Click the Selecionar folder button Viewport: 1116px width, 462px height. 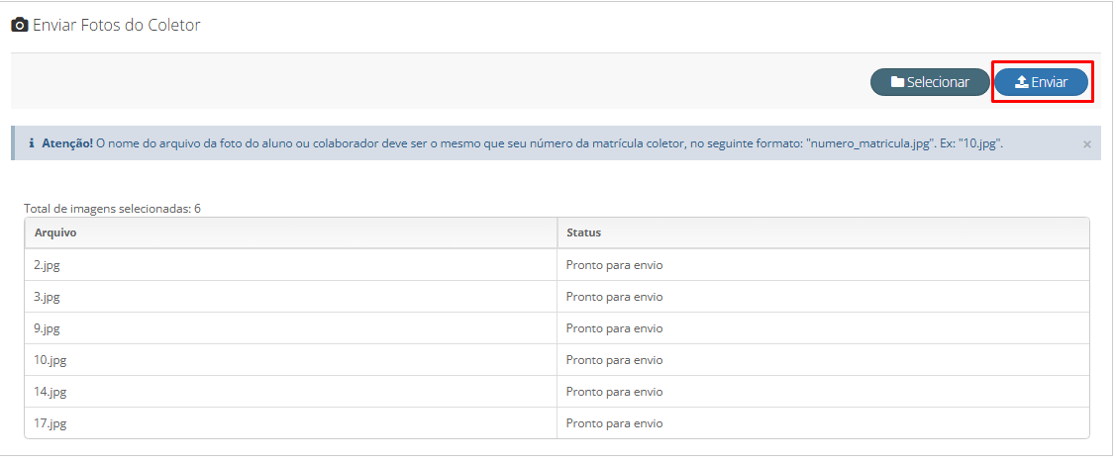point(930,82)
